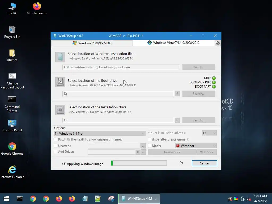Image resolution: width=272 pixels, height=204 pixels.
Task: Open the first Firefox icon in taskbar
Action: click(59, 199)
